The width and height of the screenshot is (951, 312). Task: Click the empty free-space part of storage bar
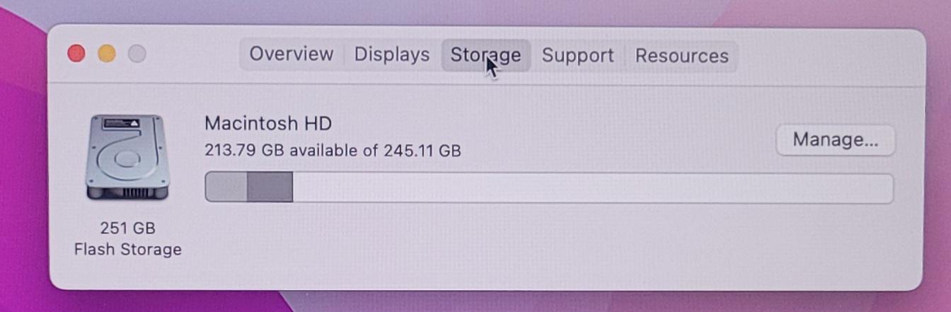pyautogui.click(x=592, y=188)
